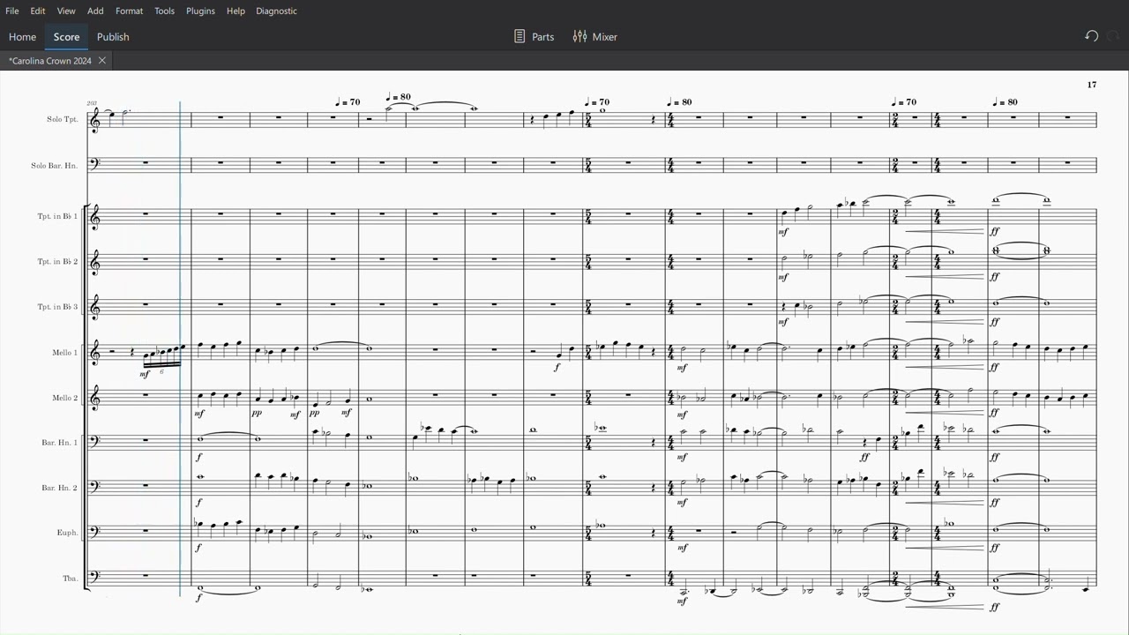The height and width of the screenshot is (635, 1129).
Task: Open the Parts dialog
Action: 534,36
